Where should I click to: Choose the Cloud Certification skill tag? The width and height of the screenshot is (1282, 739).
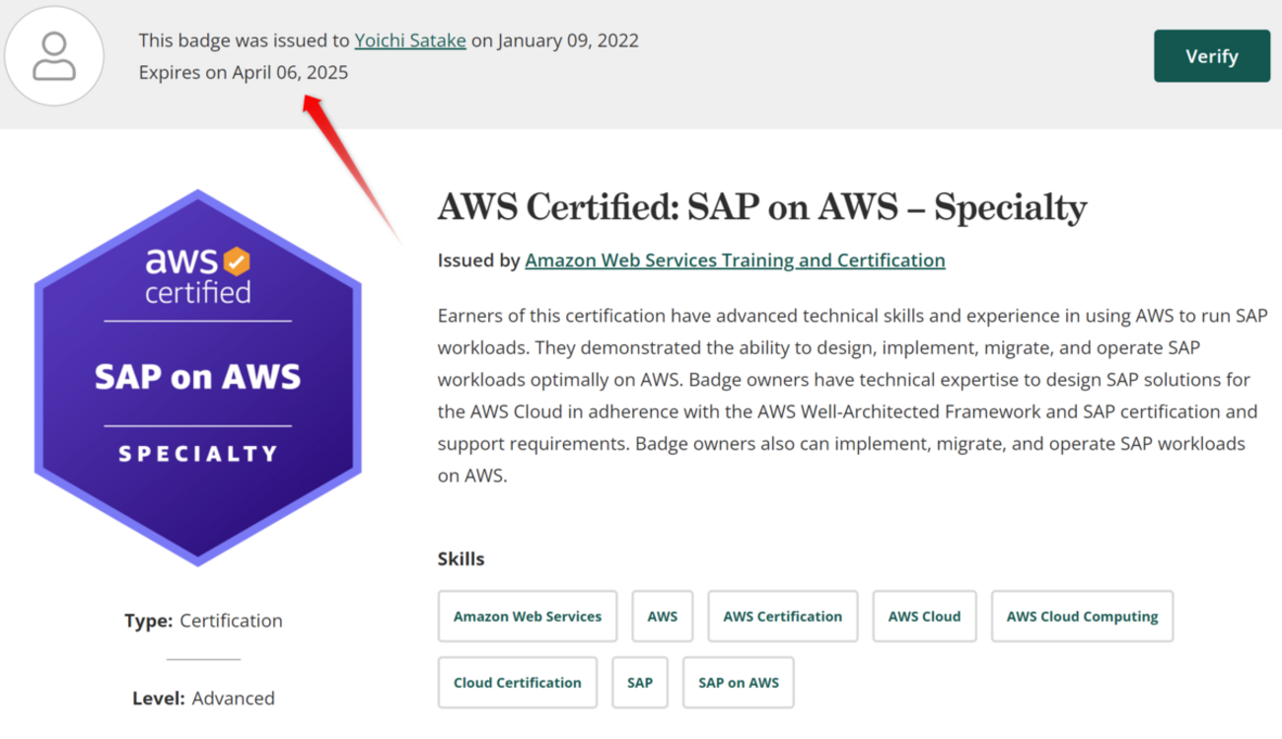click(518, 683)
